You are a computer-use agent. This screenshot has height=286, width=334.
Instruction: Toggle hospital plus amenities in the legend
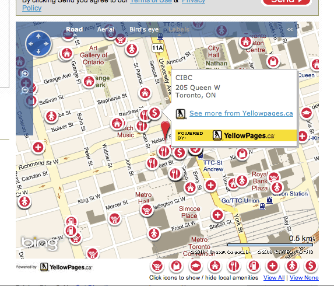point(272,266)
